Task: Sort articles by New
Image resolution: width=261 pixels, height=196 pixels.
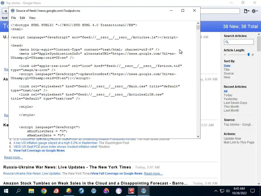Action: pyautogui.click(x=227, y=77)
